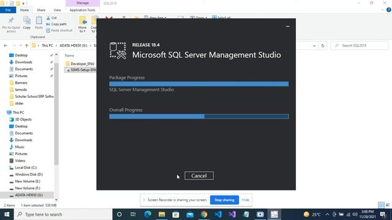
Task: Open the Banners folder
Action: click(21, 82)
